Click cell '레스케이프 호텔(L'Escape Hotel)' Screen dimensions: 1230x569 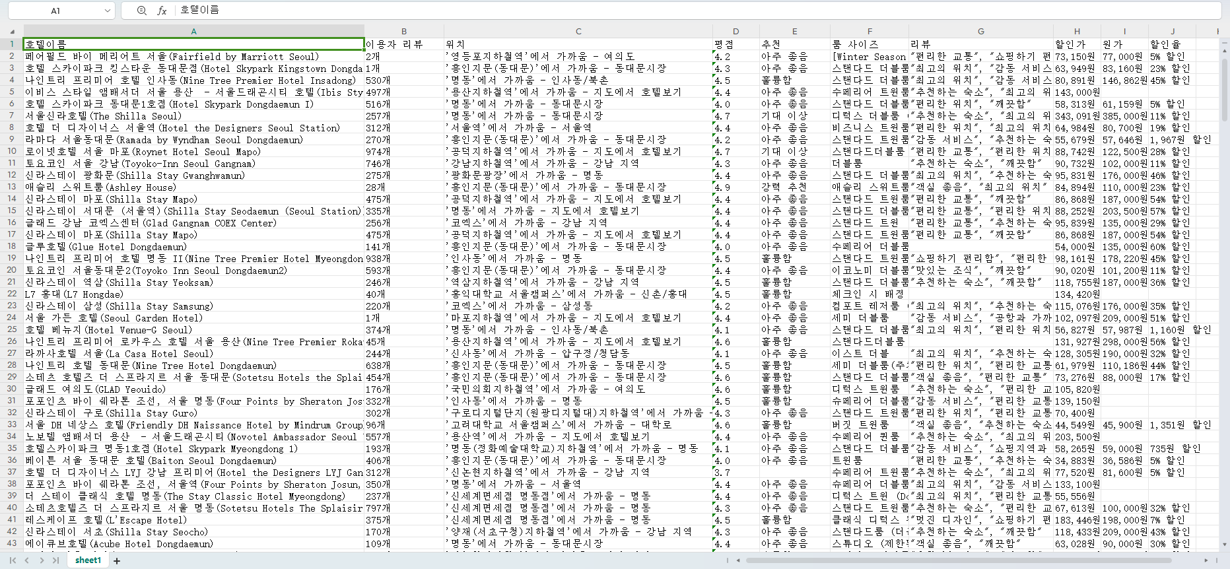click(193, 519)
